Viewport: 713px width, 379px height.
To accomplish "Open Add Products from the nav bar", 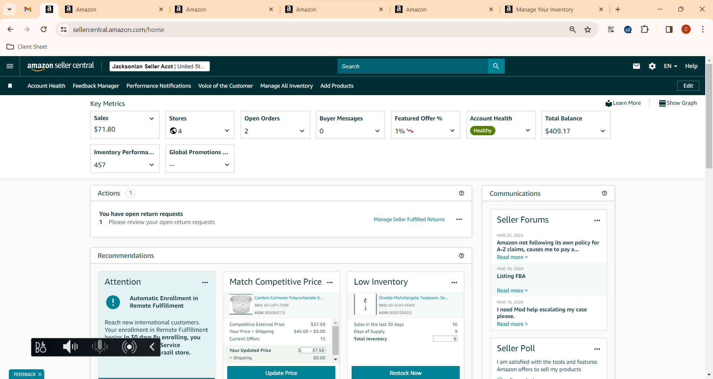I will tap(337, 86).
